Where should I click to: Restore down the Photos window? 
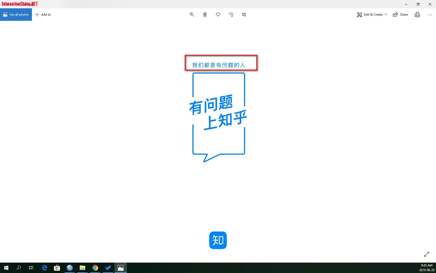tap(418, 4)
